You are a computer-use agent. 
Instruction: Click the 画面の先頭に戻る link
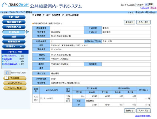pyautogui.click(x=143, y=116)
